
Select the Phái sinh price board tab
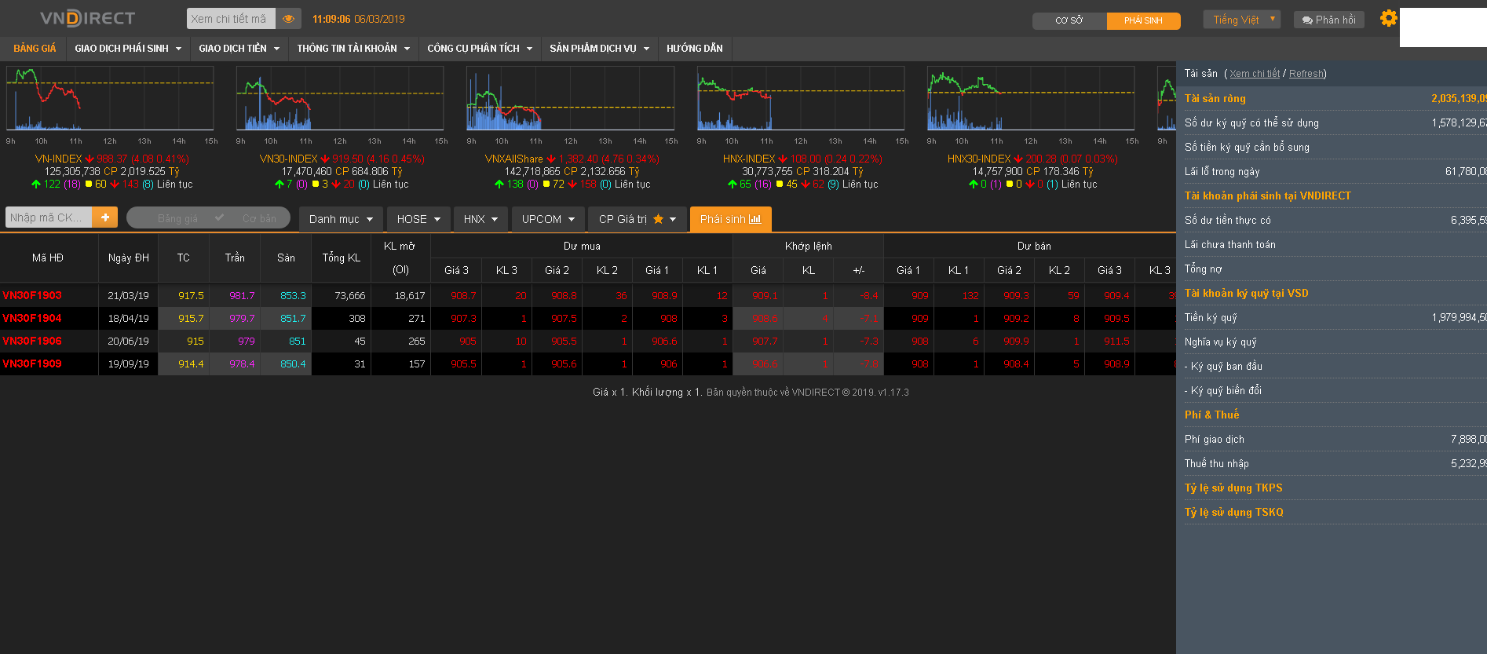point(730,219)
